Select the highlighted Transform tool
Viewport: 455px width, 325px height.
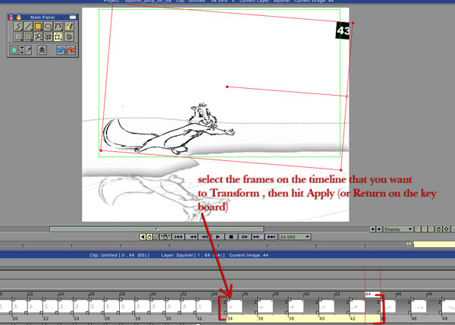[x=58, y=37]
